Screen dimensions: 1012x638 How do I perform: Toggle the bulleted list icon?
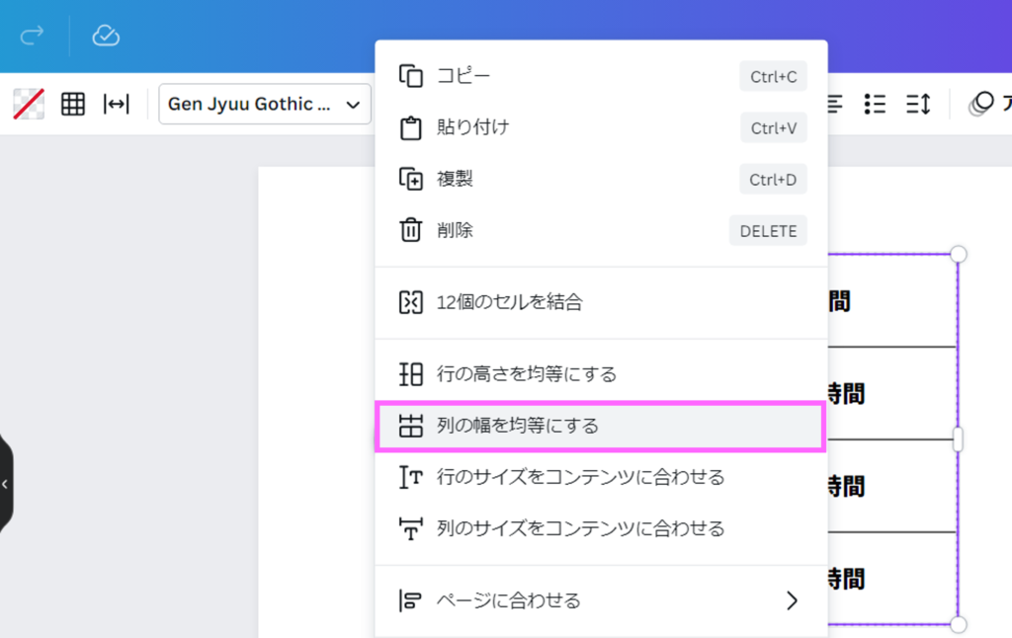pos(875,104)
